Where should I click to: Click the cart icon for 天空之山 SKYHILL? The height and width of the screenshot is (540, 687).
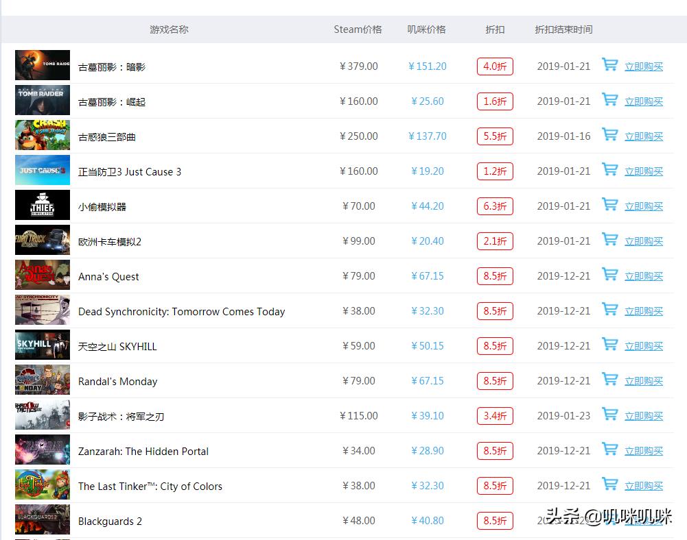(610, 345)
